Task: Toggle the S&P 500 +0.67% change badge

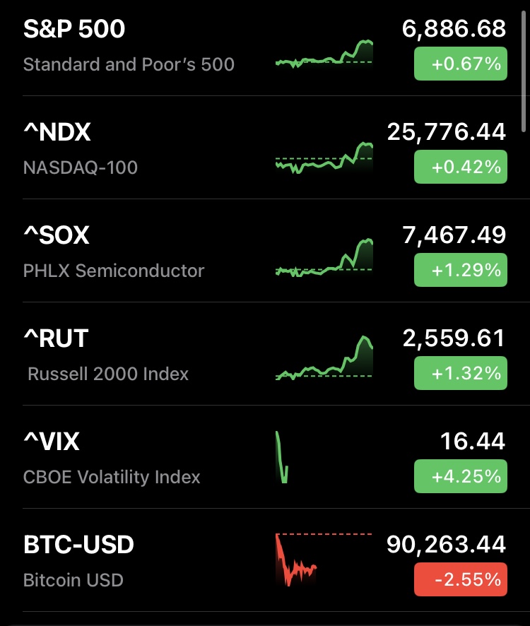Action: [x=460, y=64]
